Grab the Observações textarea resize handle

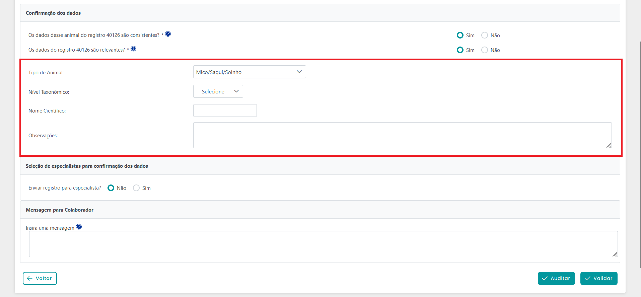[x=609, y=145]
